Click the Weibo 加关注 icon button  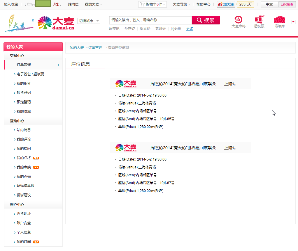(x=226, y=4)
